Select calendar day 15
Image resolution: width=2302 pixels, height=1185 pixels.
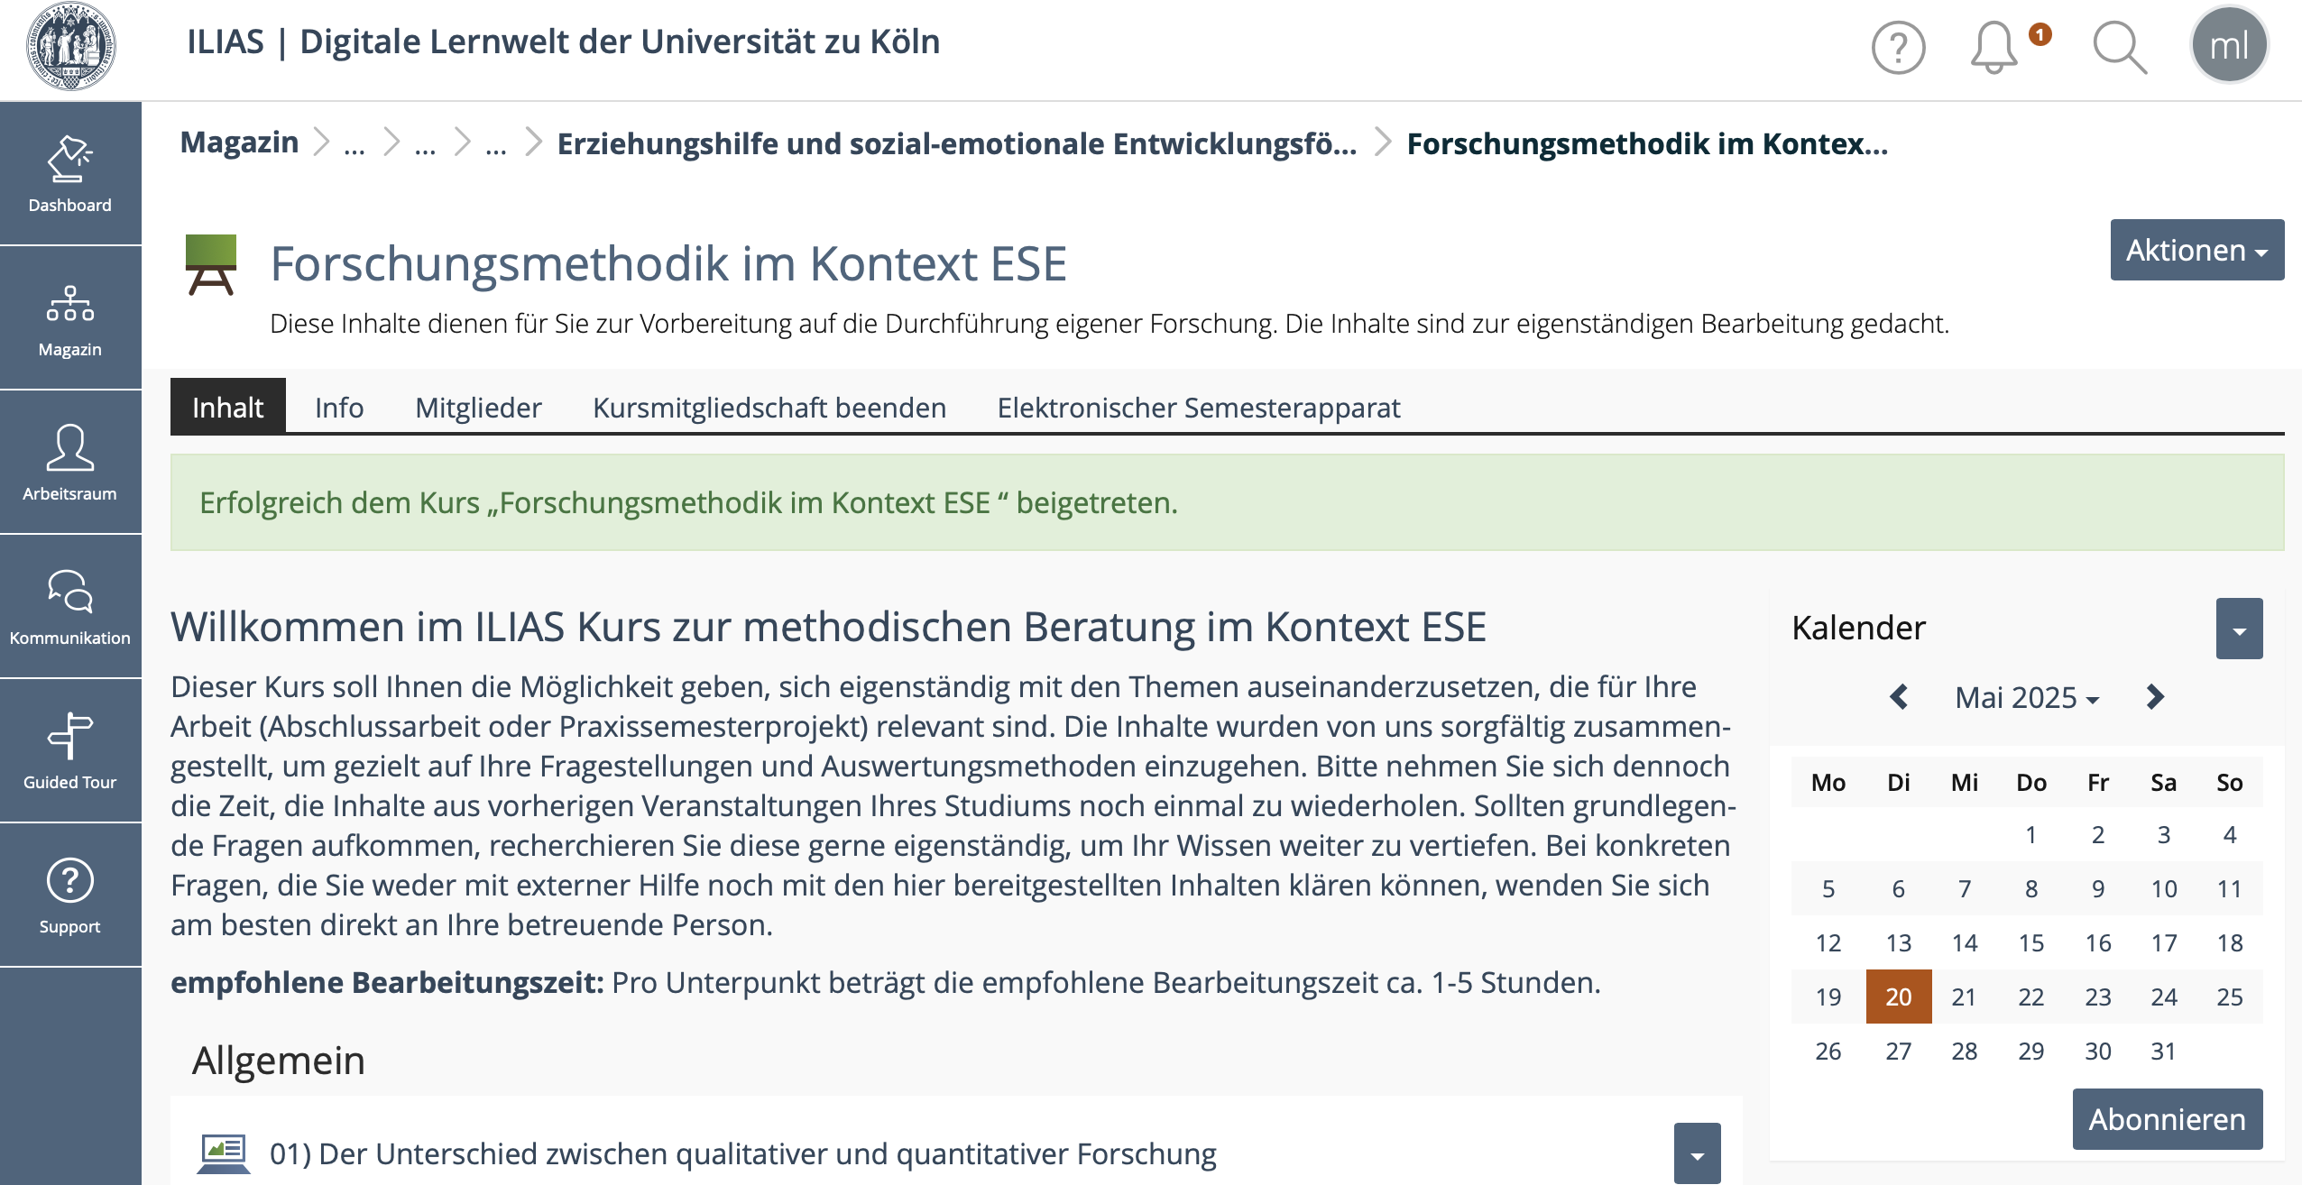(2030, 942)
